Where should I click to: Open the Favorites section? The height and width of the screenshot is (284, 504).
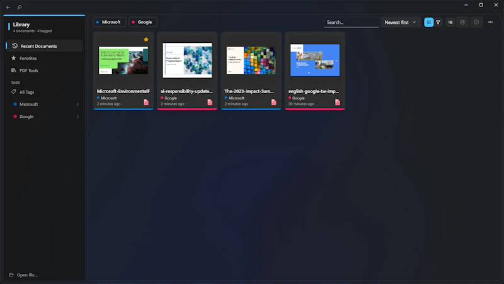coord(44,58)
